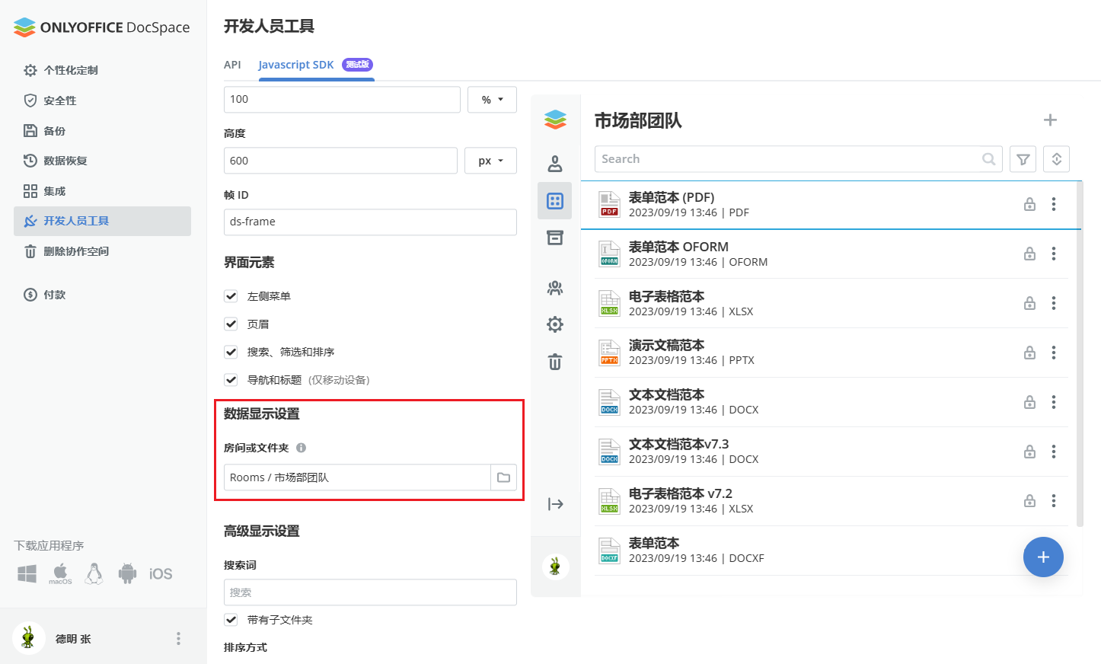1101x664 pixels.
Task: Open the width unit % dropdown
Action: click(x=492, y=100)
